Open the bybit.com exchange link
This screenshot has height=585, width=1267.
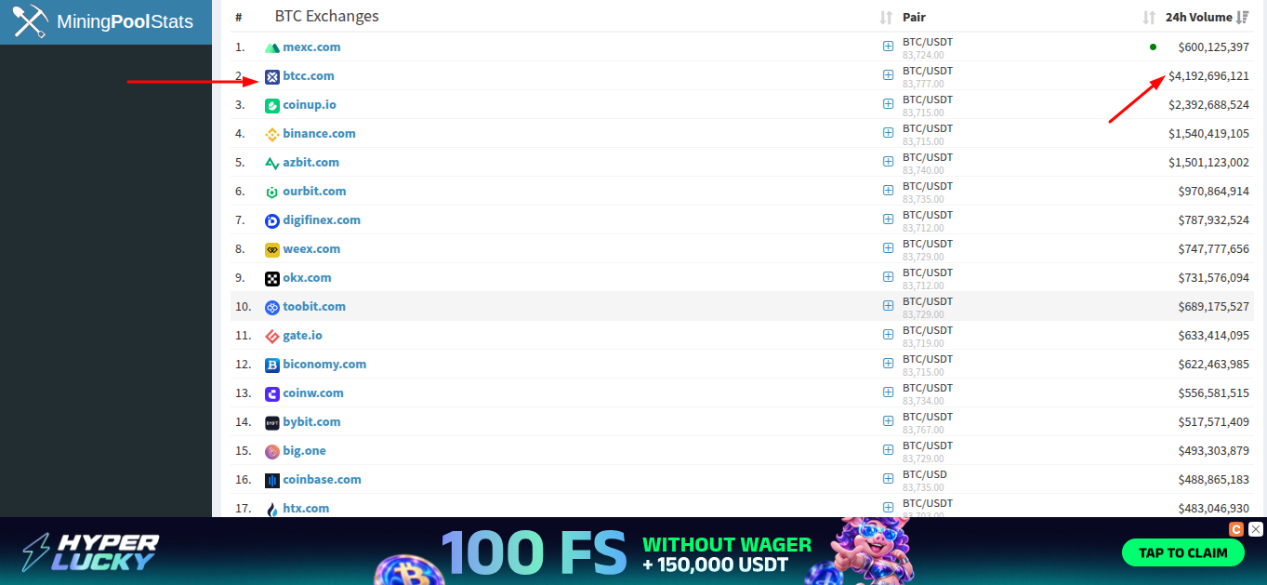(311, 422)
